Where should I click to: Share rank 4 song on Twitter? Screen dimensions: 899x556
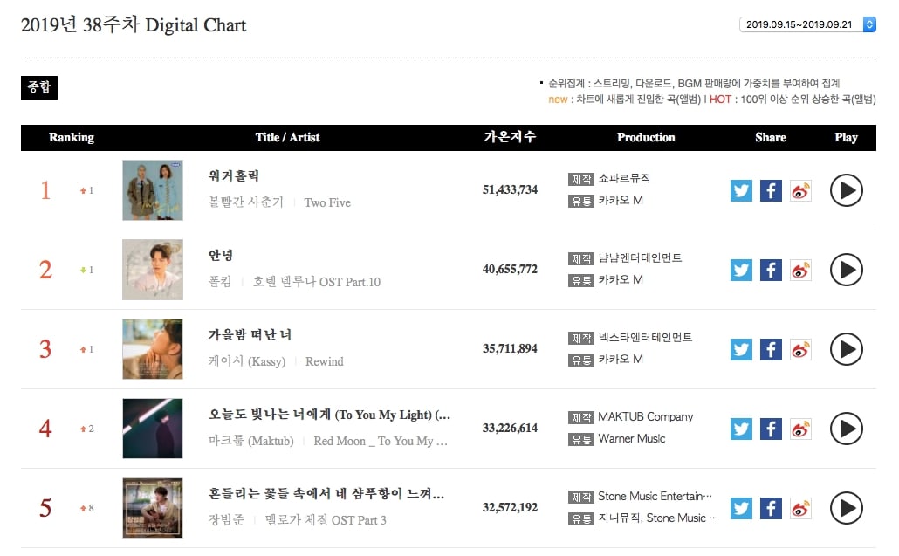741,429
